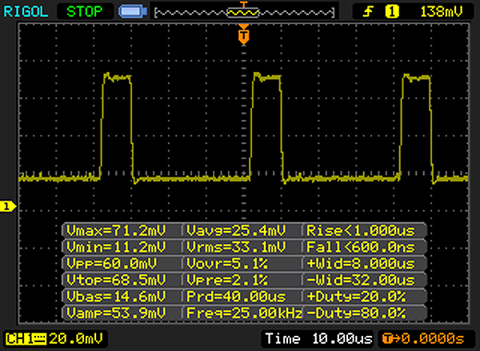Click the Vrms=33.1mV measurement

[236, 247]
